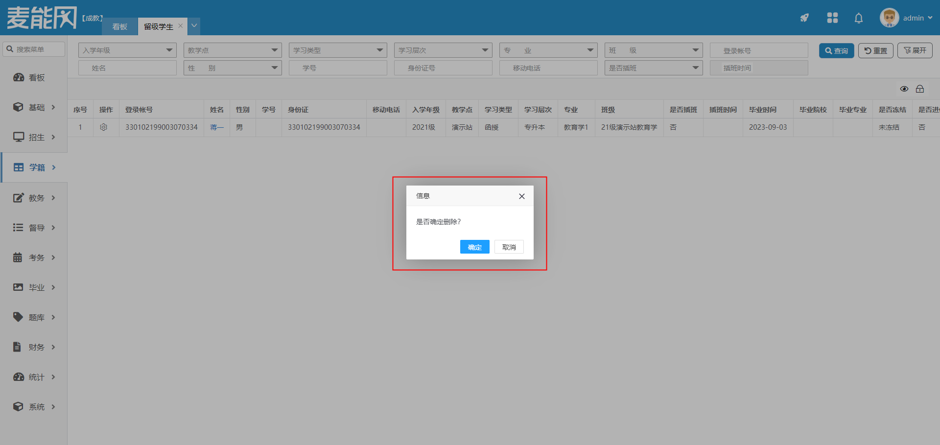Open the 入学年级 dropdown
The width and height of the screenshot is (940, 445).
tap(127, 50)
